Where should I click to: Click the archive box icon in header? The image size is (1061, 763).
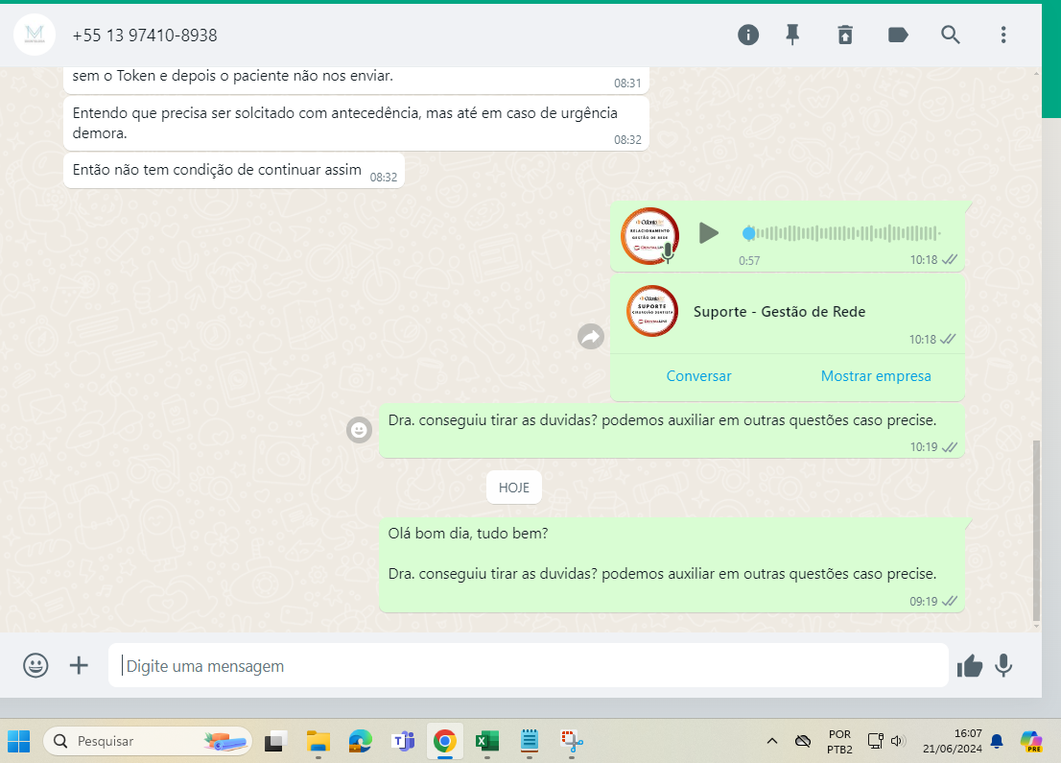(x=844, y=36)
